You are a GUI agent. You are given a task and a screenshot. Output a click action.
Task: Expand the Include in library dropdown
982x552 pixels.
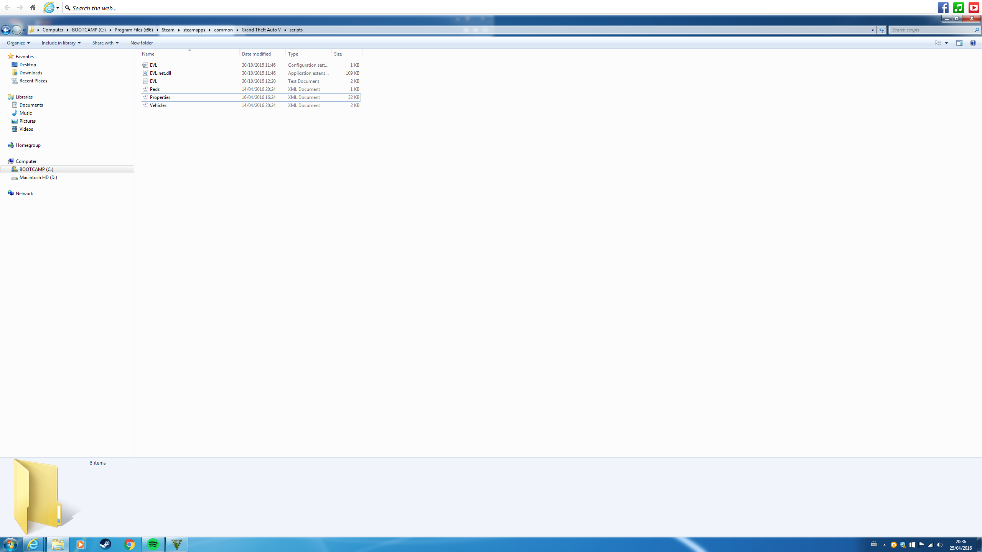click(61, 43)
